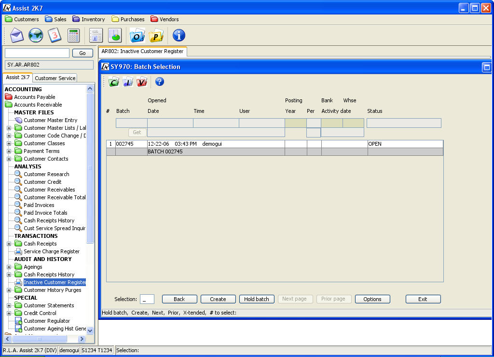Click the envelope mail icon in toolbar

17,35
